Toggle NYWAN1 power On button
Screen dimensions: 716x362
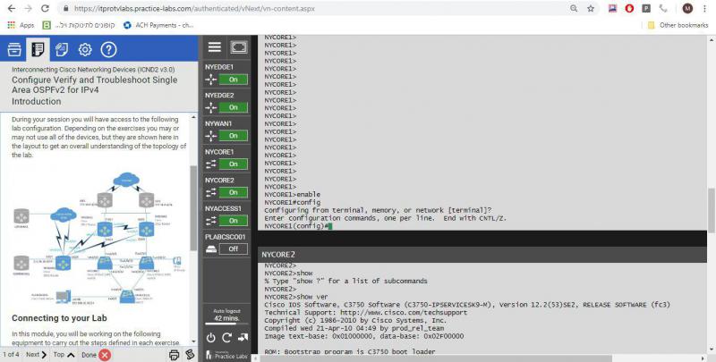[233, 136]
